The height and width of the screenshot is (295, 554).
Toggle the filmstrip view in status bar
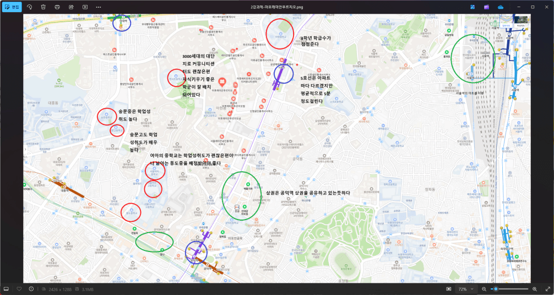pos(6,289)
